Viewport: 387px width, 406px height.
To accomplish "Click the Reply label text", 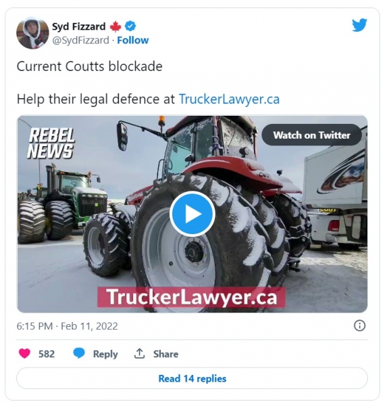I will point(105,354).
